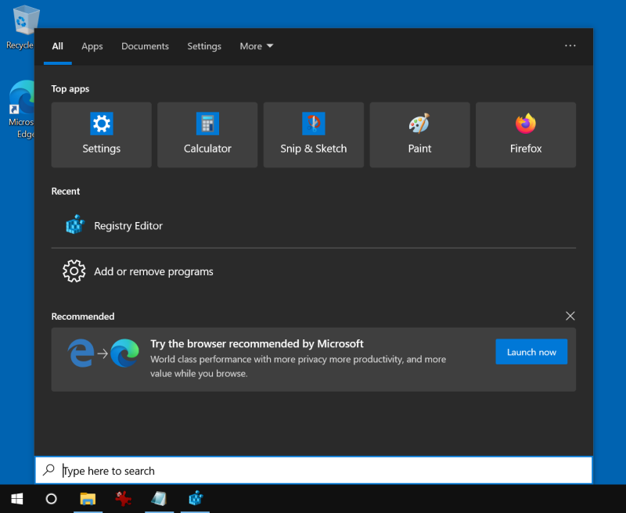Open the Snip & Sketch tile
Image resolution: width=626 pixels, height=513 pixels.
tap(313, 135)
